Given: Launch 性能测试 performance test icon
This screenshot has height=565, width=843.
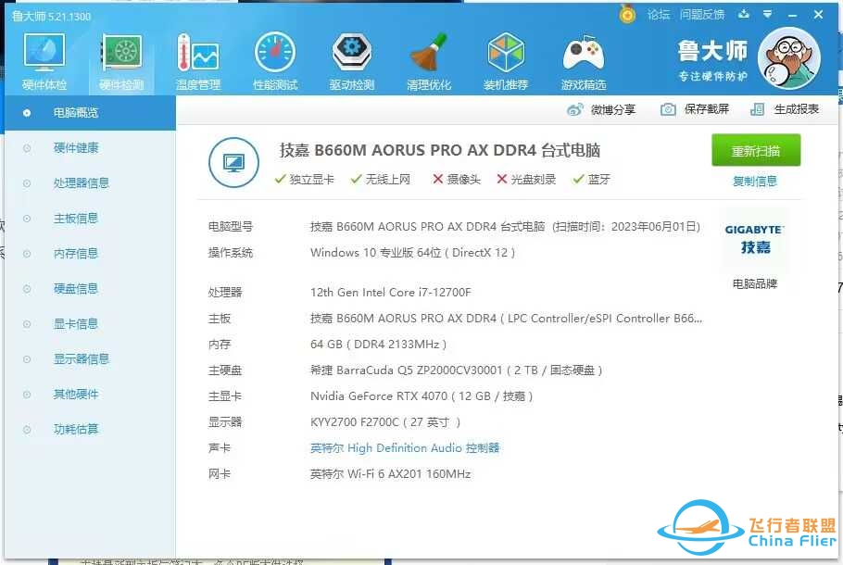Looking at the screenshot, I should 275,61.
